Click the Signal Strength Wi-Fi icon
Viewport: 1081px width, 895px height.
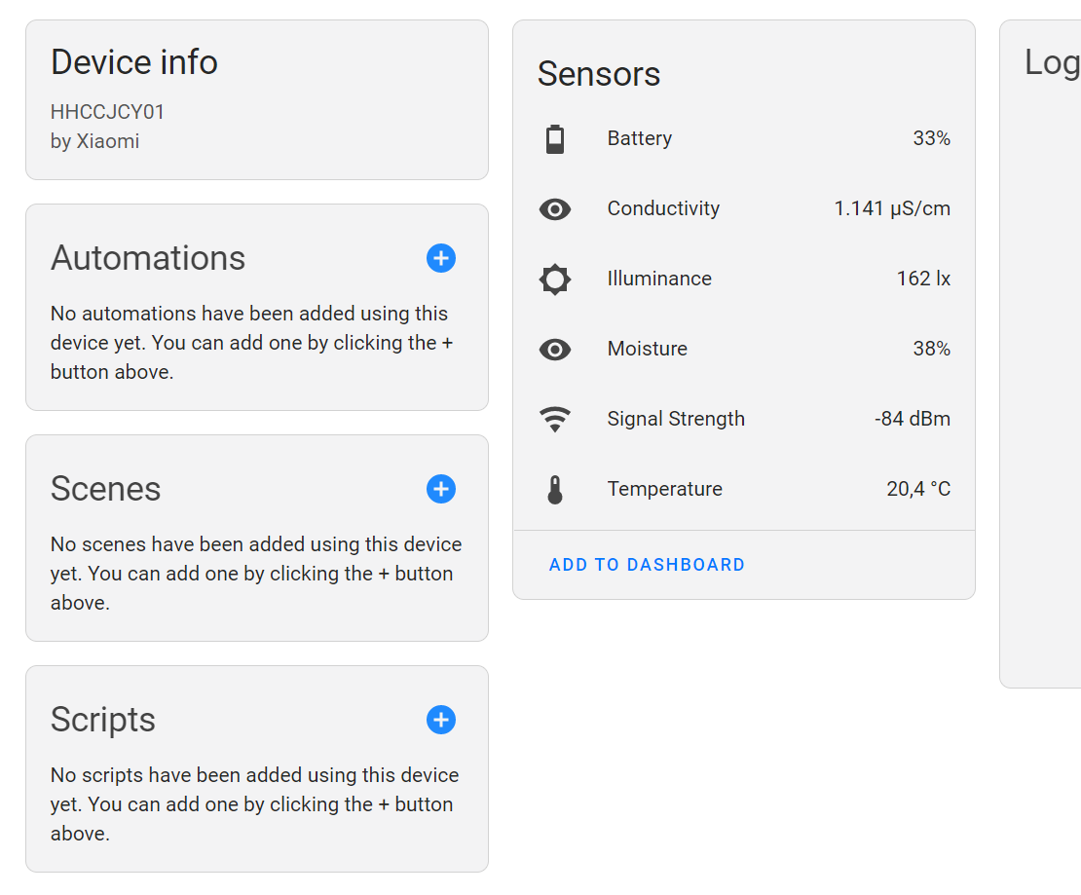(x=555, y=419)
